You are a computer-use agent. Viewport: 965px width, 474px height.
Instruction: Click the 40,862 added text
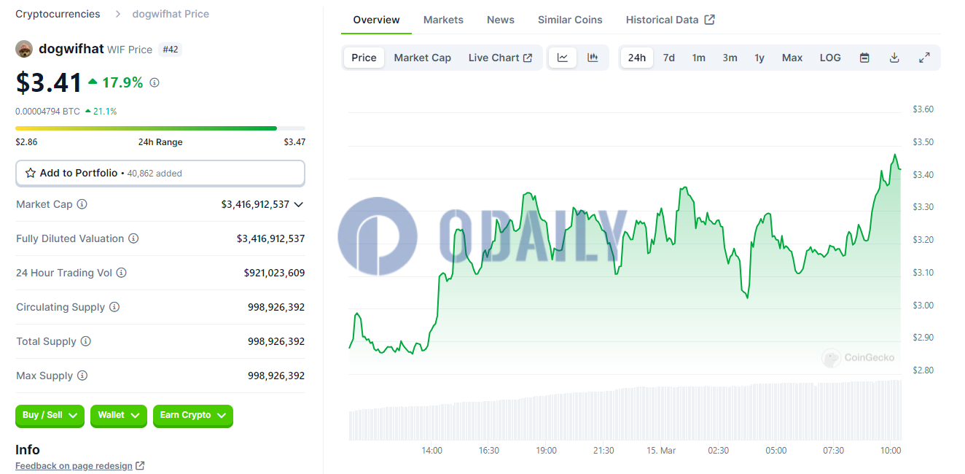(155, 174)
